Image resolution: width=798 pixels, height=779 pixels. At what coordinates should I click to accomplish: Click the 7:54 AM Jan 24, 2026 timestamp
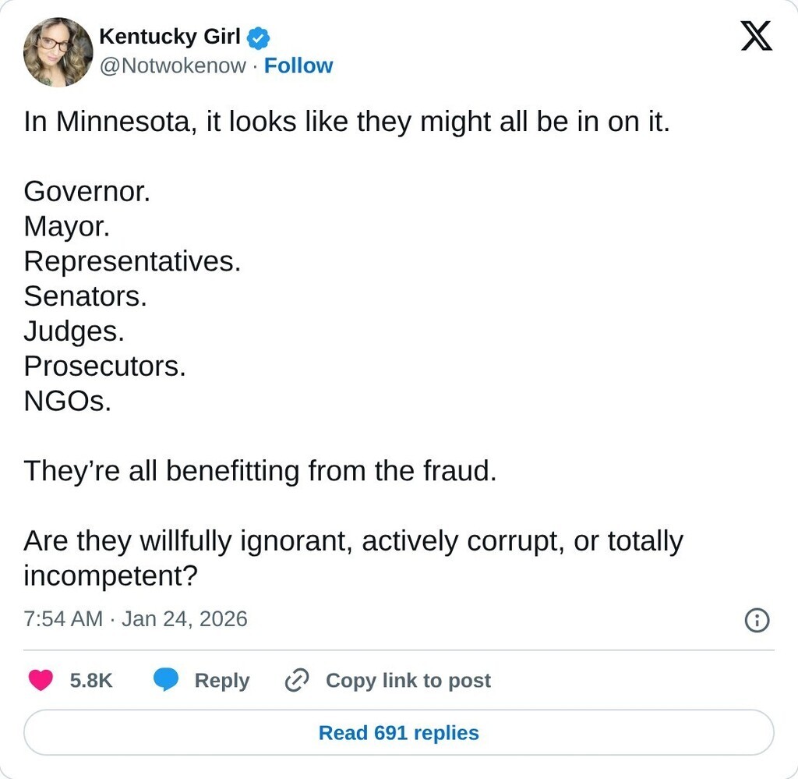coord(136,619)
